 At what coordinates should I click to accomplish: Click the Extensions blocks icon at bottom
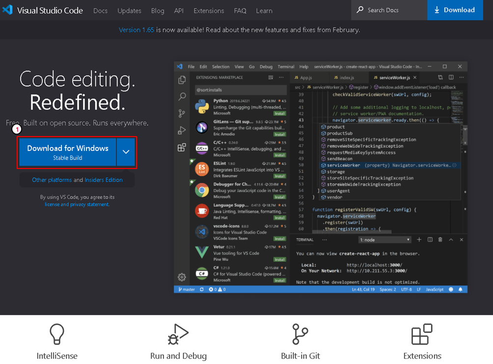tap(422, 334)
